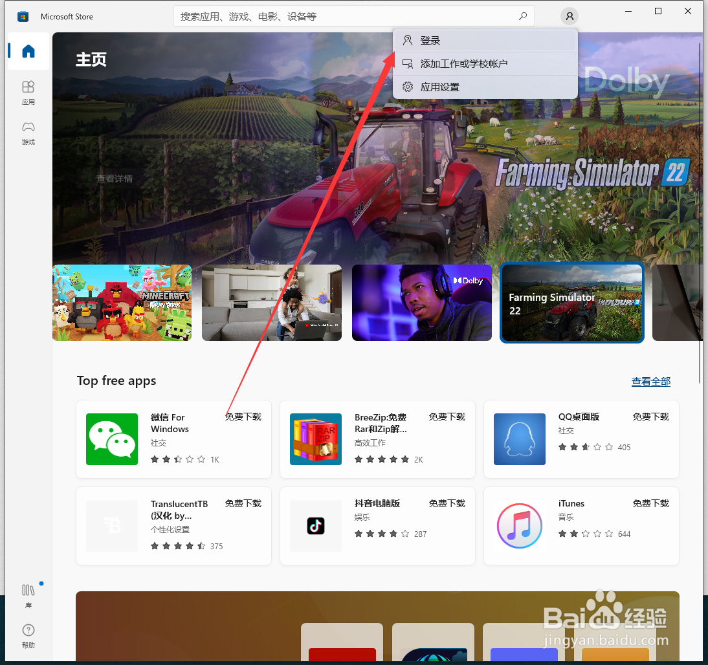This screenshot has width=708, height=665.
Task: Click the iTunes title text
Action: [x=571, y=503]
